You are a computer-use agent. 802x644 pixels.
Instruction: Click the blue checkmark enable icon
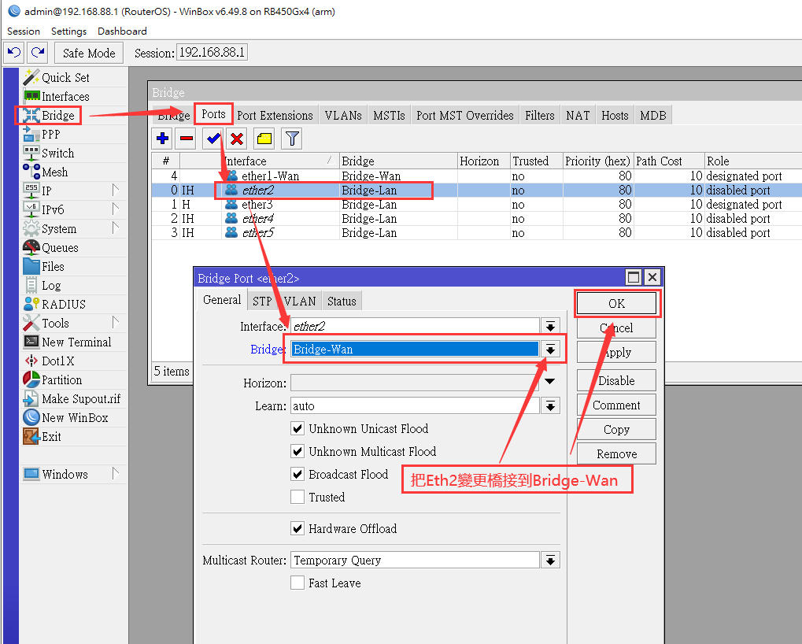[213, 138]
